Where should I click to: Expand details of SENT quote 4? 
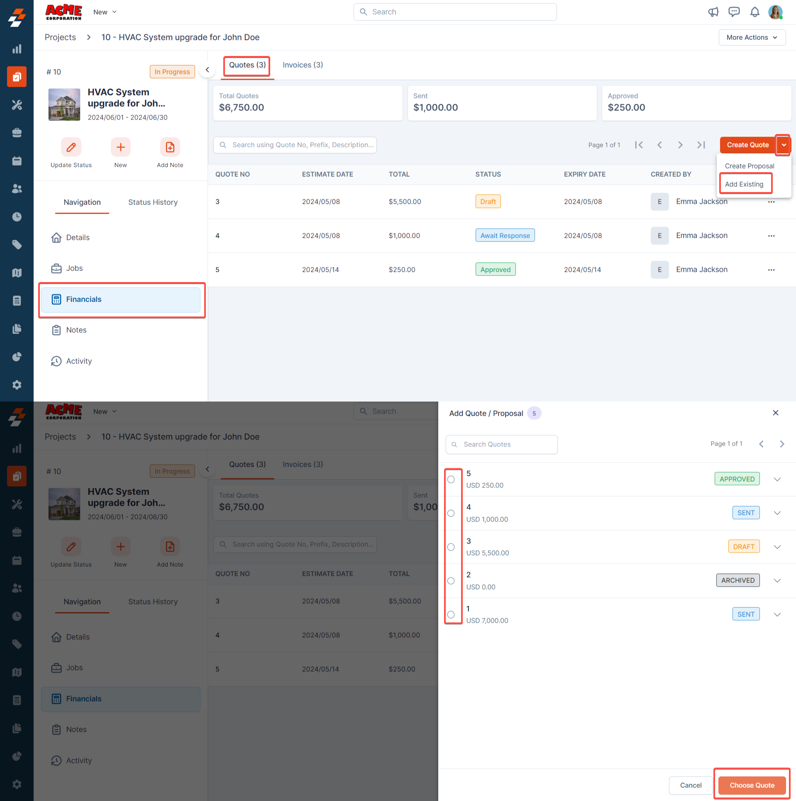coord(777,513)
